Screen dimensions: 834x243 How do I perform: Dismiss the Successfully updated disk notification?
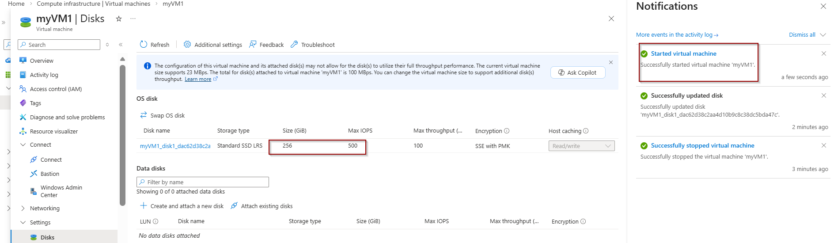pyautogui.click(x=823, y=95)
